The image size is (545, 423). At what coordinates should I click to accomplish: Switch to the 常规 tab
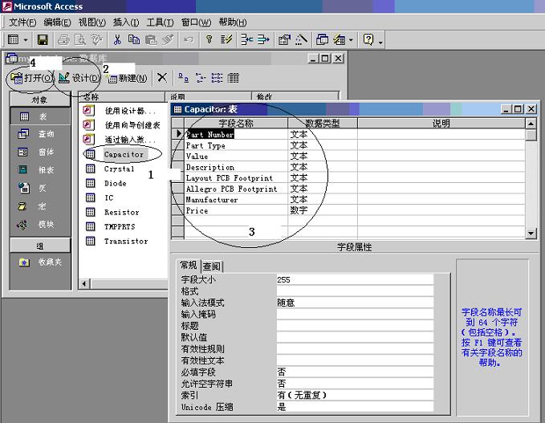point(189,266)
